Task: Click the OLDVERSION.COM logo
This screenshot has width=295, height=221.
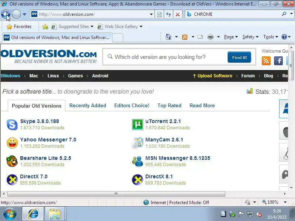Action: pyautogui.click(x=49, y=56)
